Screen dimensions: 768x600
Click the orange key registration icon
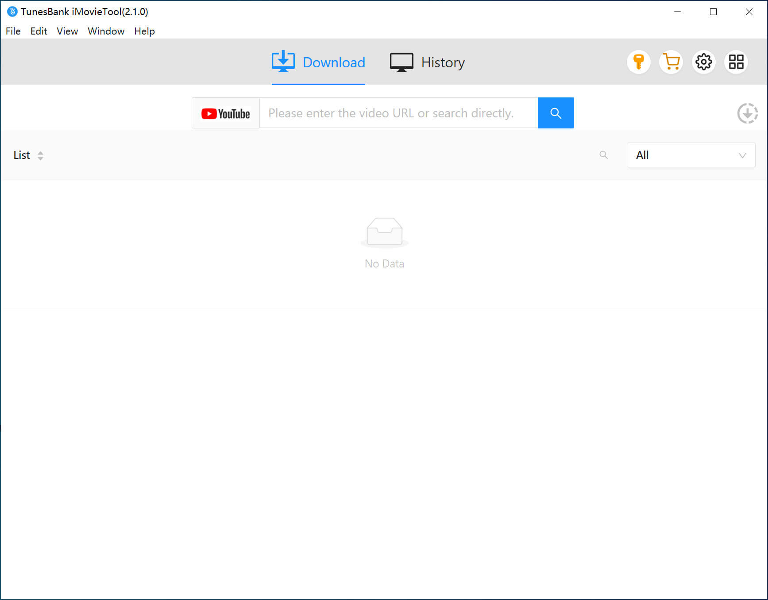coord(638,62)
